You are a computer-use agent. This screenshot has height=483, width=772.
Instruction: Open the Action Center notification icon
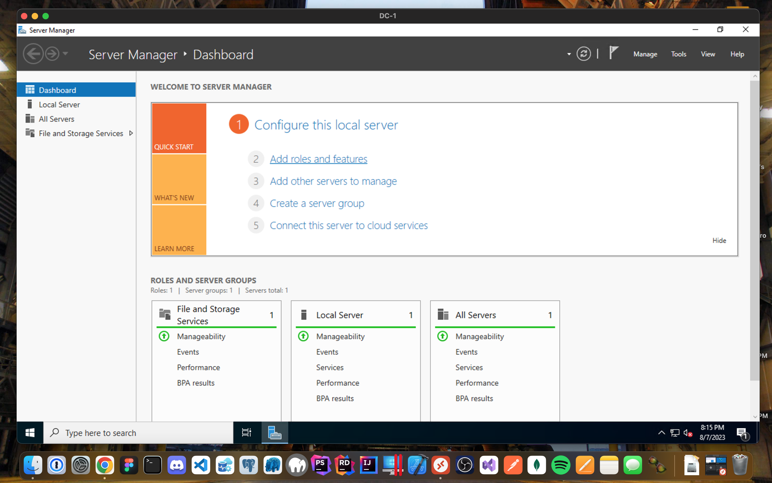(741, 433)
